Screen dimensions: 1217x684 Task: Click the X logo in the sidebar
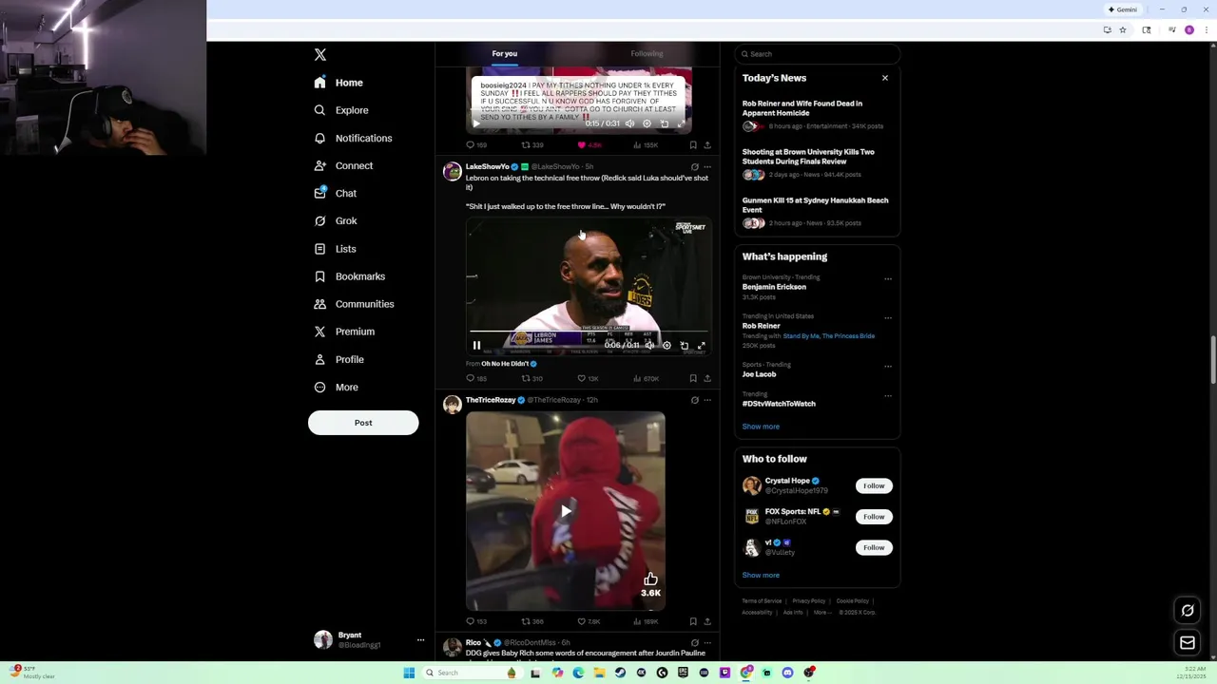click(320, 55)
